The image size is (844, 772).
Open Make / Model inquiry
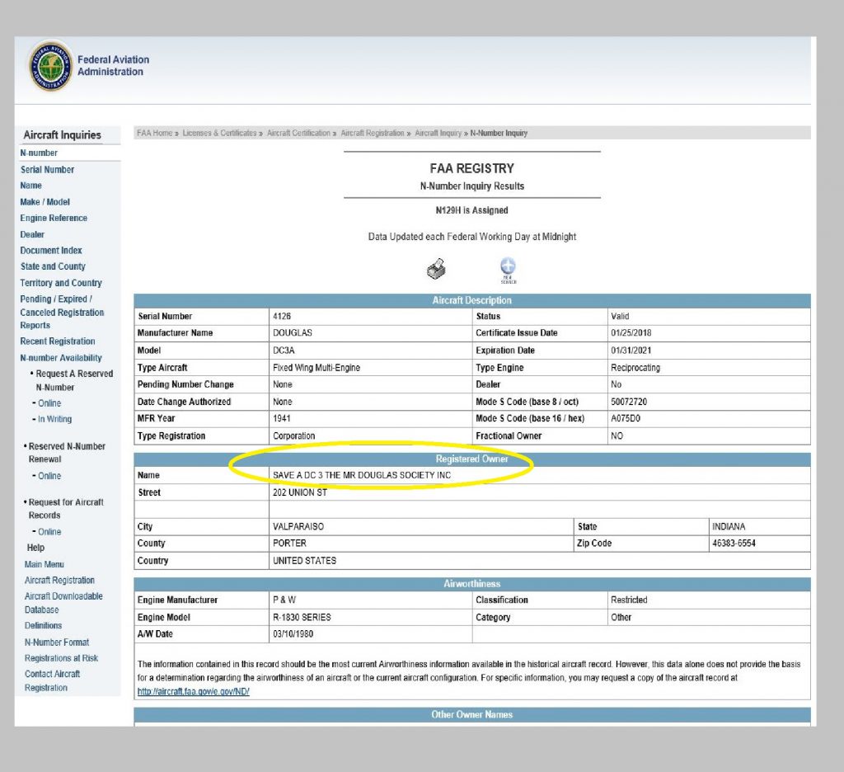(x=45, y=202)
